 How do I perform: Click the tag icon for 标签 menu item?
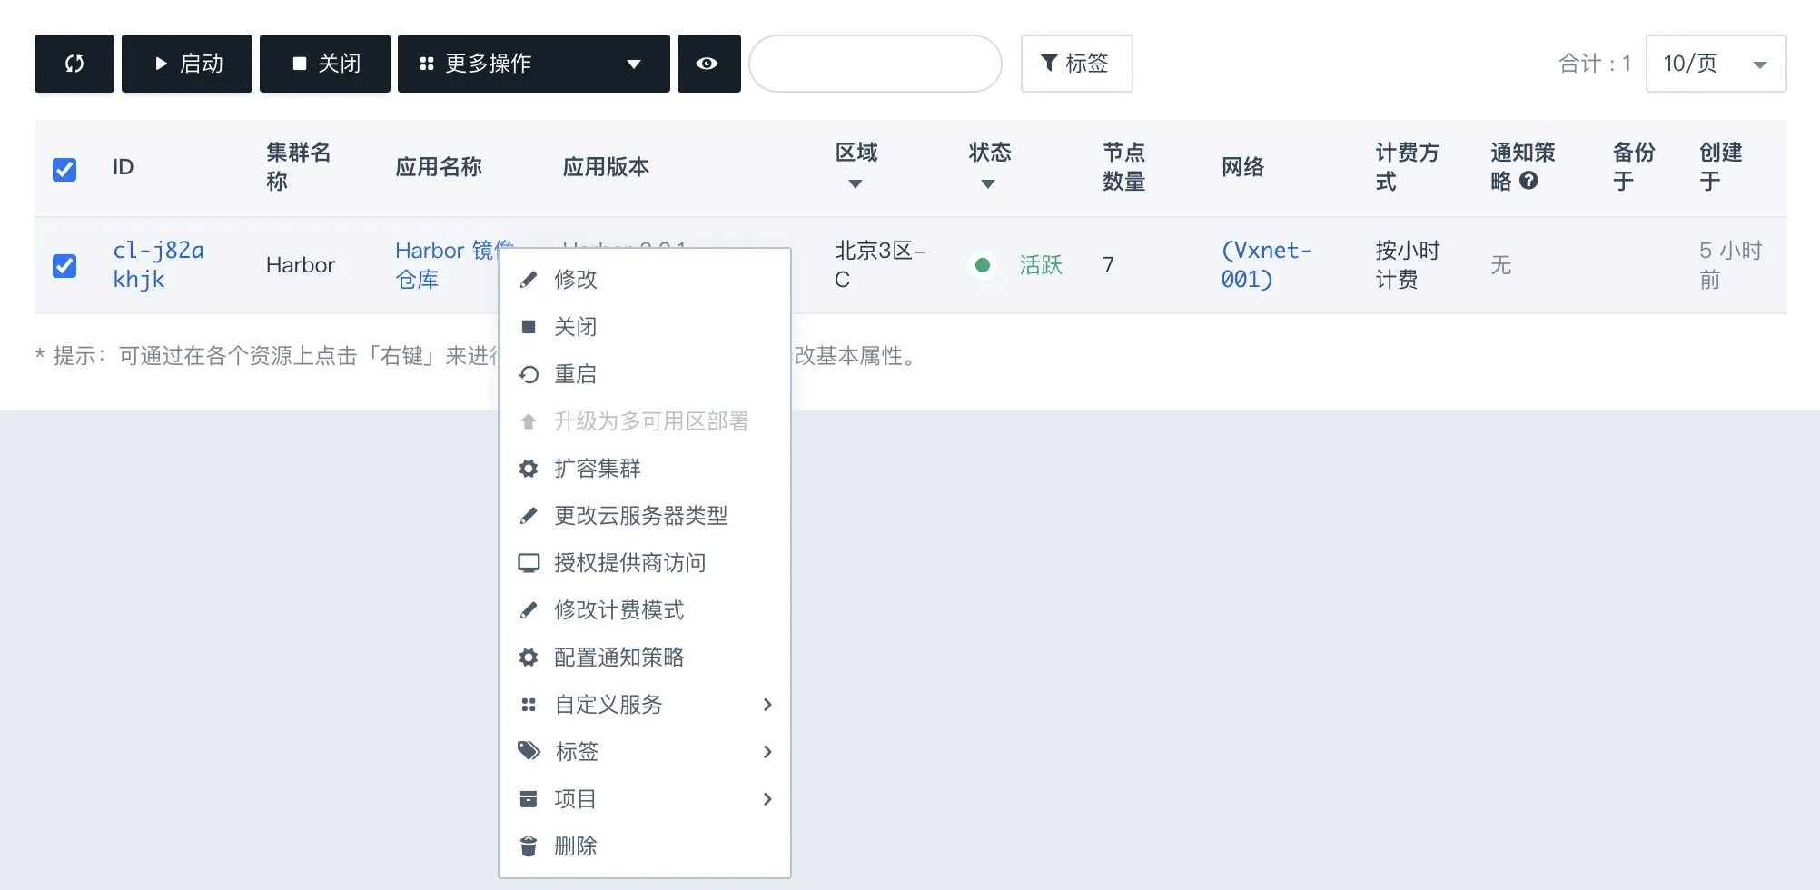tap(528, 752)
